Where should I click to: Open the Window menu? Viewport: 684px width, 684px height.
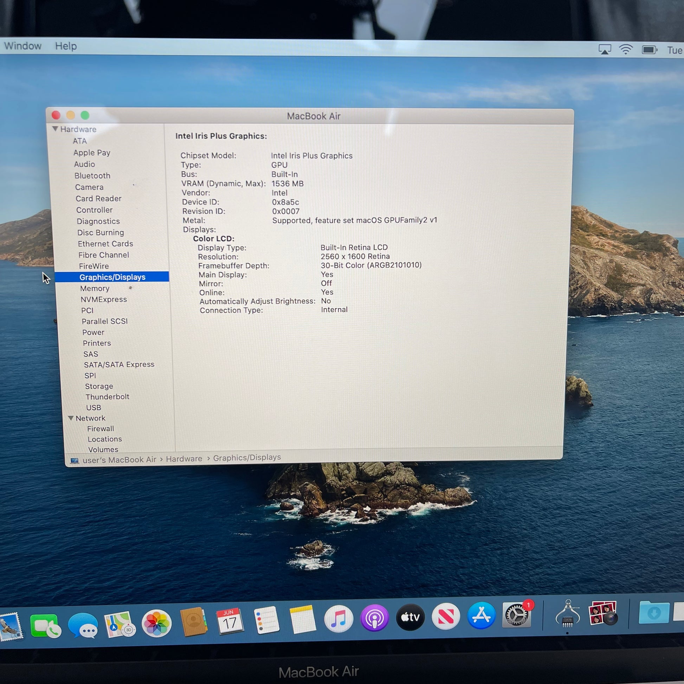coord(22,46)
